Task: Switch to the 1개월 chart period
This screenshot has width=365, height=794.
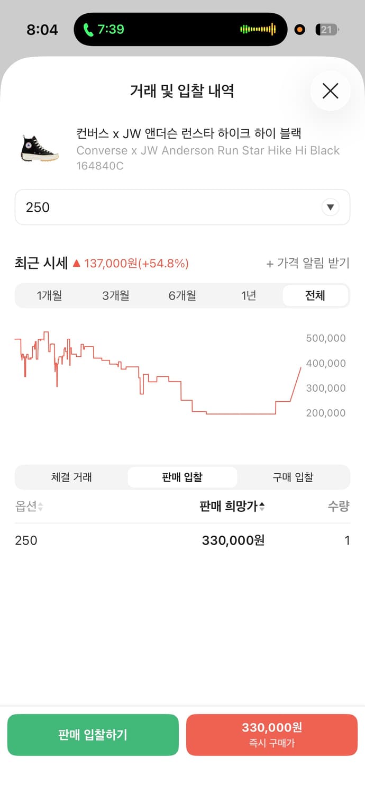Action: (50, 295)
